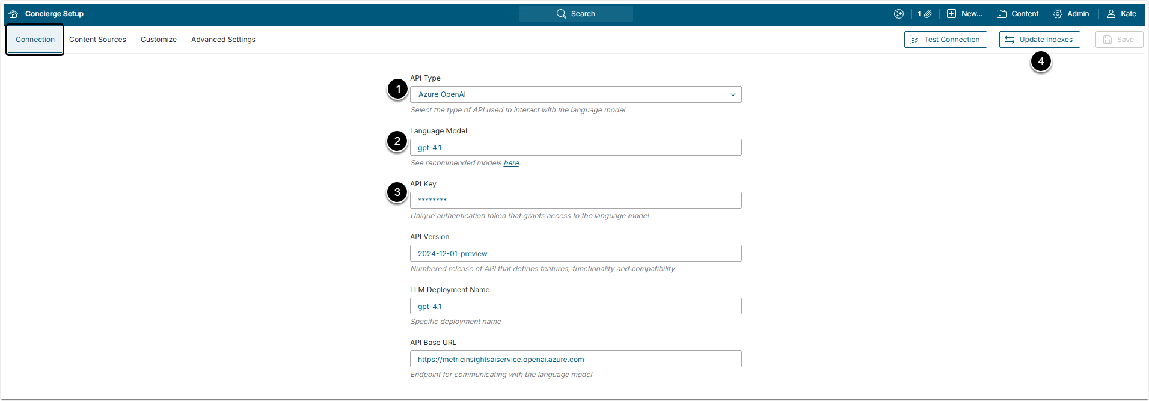This screenshot has height=401, width=1149.
Task: Expand the API Type dropdown
Action: 575,94
